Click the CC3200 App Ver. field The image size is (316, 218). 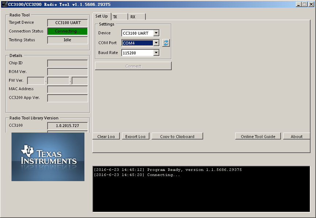68,98
